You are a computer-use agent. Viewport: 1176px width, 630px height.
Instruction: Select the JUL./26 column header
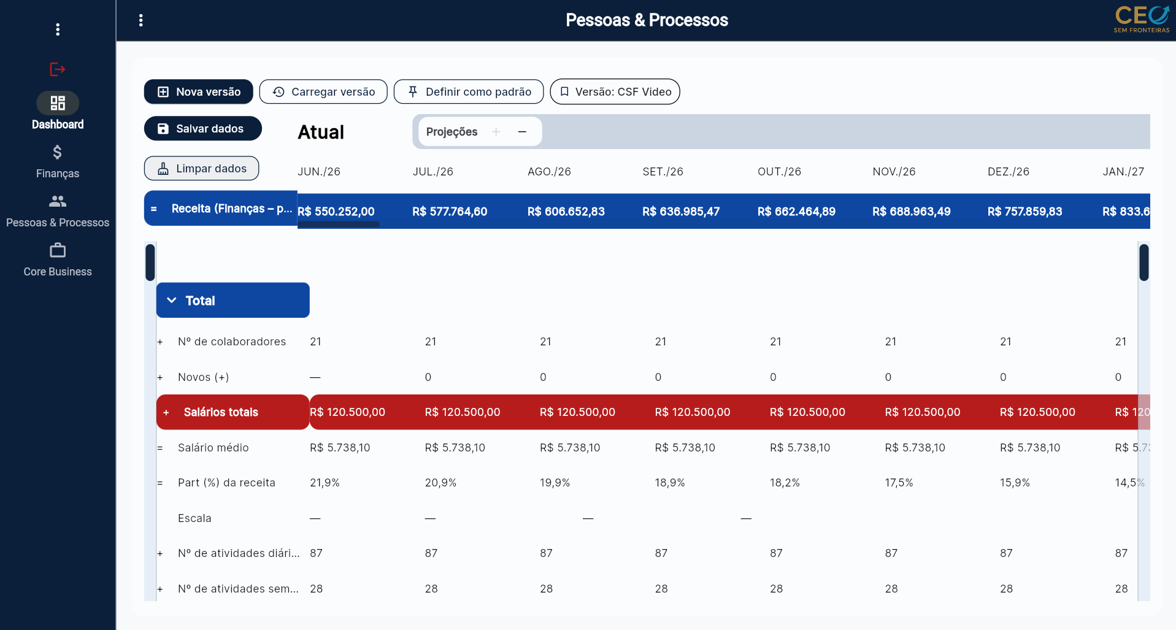[433, 172]
